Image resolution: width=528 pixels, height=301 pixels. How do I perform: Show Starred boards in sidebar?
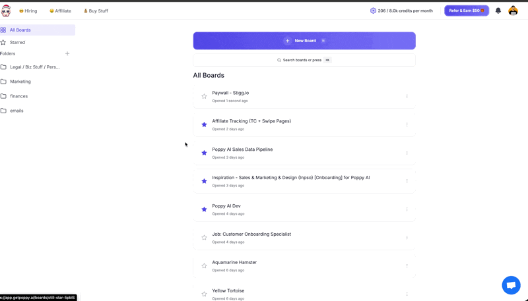pyautogui.click(x=17, y=42)
